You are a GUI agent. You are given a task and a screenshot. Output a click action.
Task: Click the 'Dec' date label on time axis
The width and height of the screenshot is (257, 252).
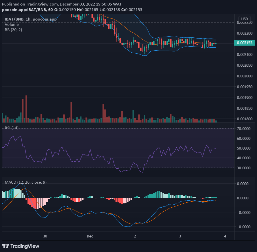coord(90,236)
